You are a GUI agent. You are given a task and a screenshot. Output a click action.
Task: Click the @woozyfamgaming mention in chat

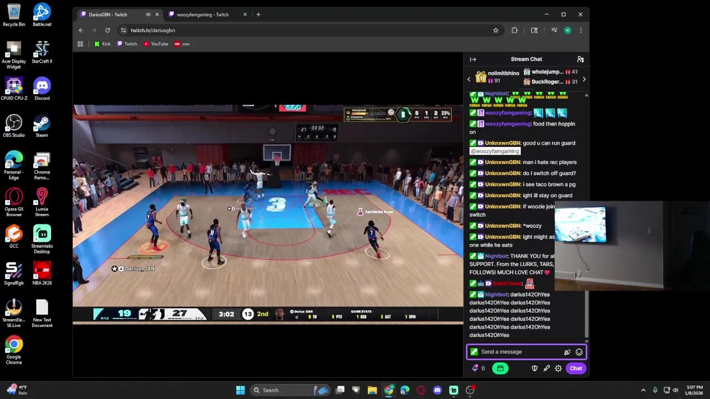click(x=495, y=151)
